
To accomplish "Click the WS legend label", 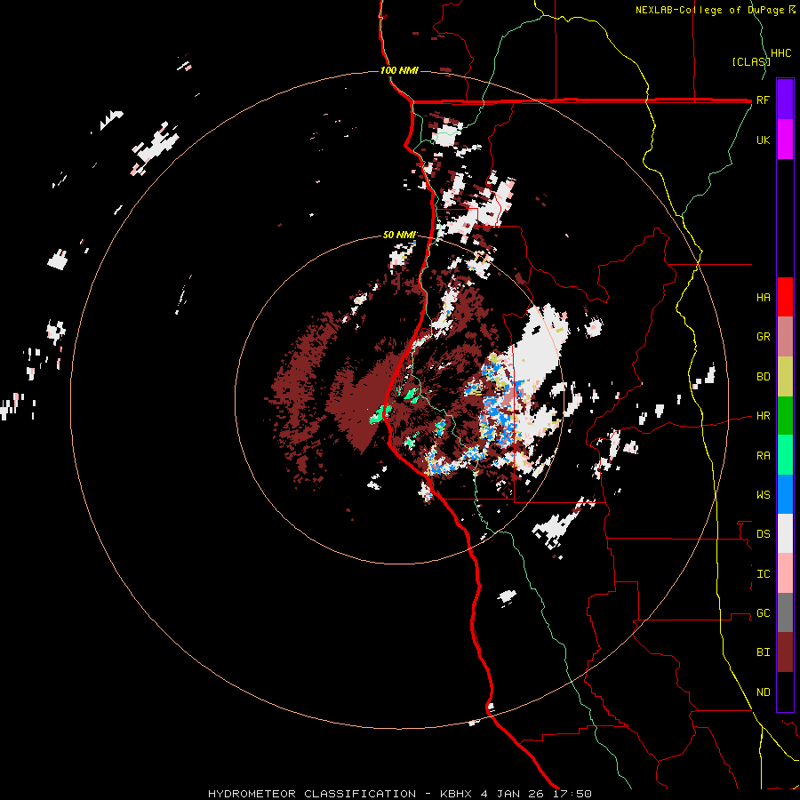I will (763, 495).
